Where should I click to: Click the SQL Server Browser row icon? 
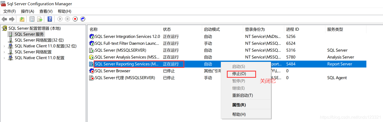[x=92, y=71]
